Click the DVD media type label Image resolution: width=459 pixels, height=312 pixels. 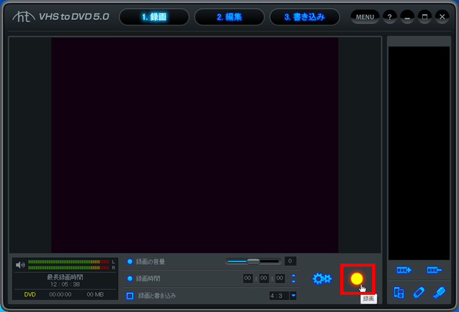click(x=30, y=294)
